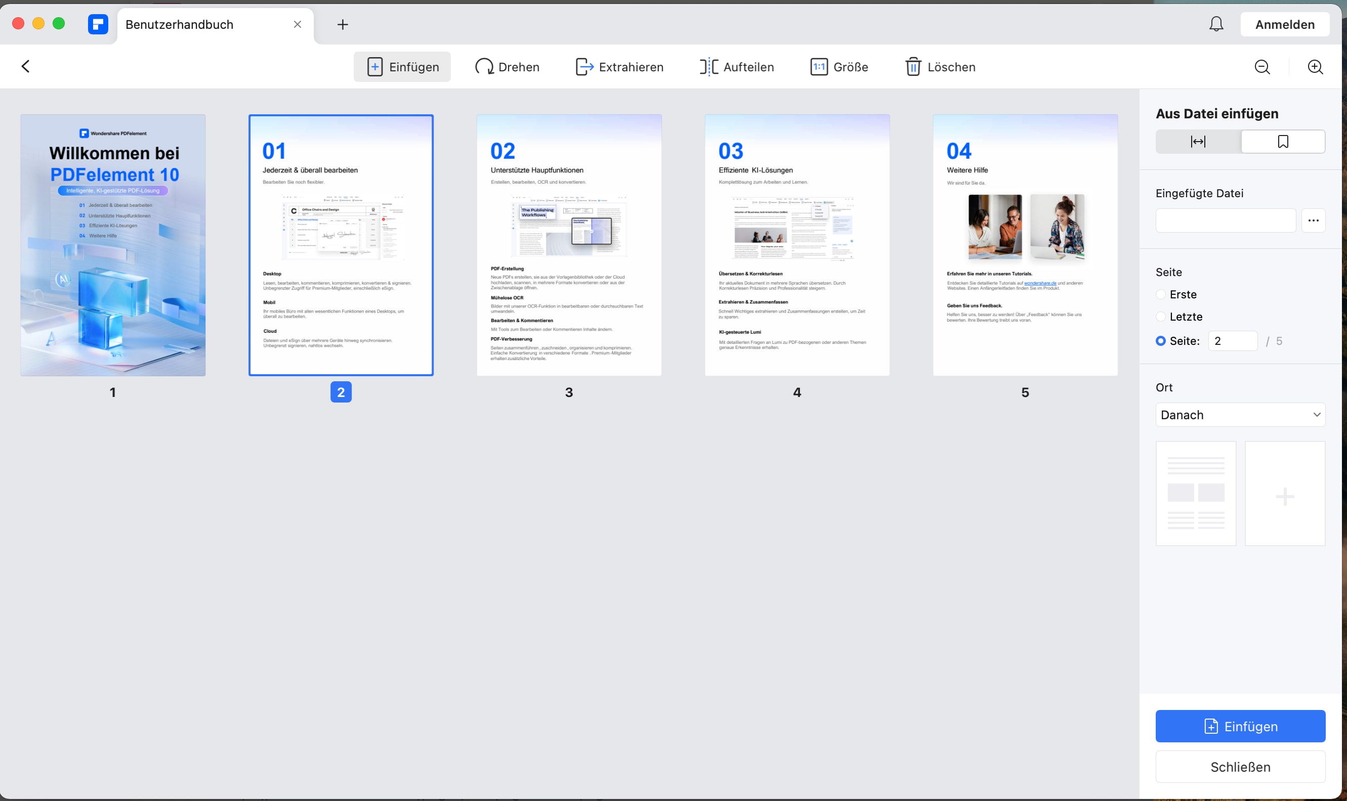The width and height of the screenshot is (1347, 801).
Task: Click the blank page plus placeholder
Action: click(x=1285, y=494)
